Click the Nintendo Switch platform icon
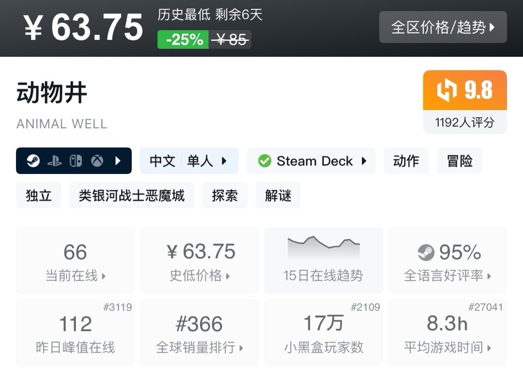This screenshot has width=523, height=371. click(76, 161)
